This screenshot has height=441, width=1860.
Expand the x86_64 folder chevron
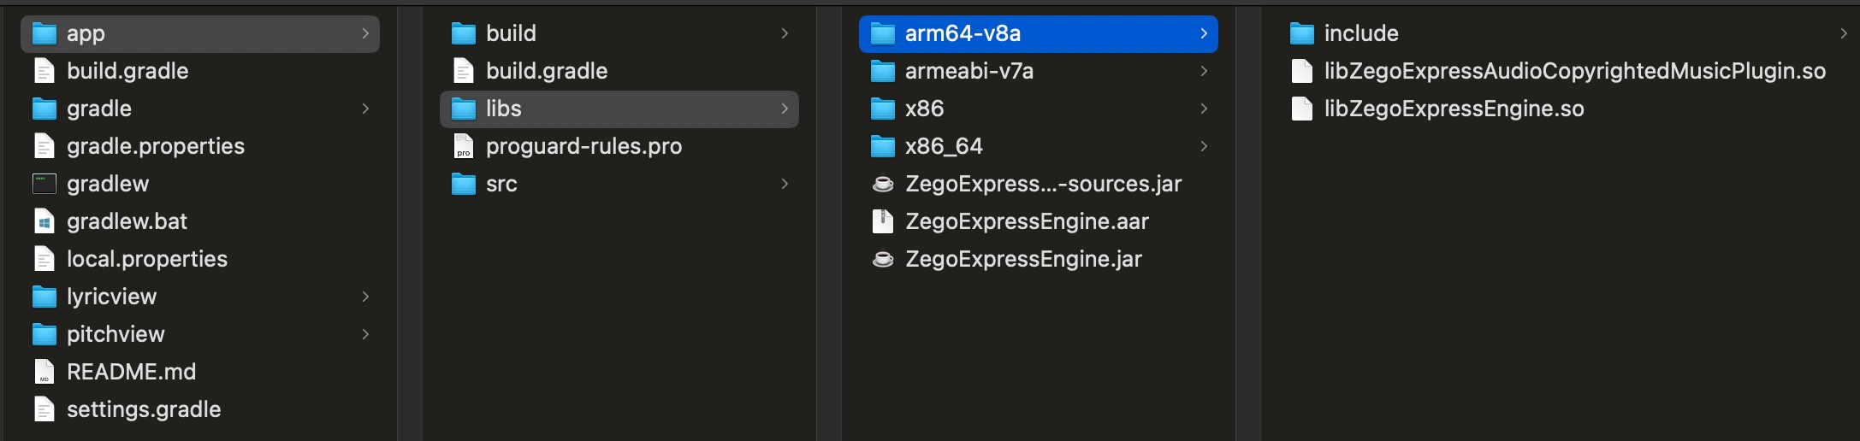point(1204,146)
